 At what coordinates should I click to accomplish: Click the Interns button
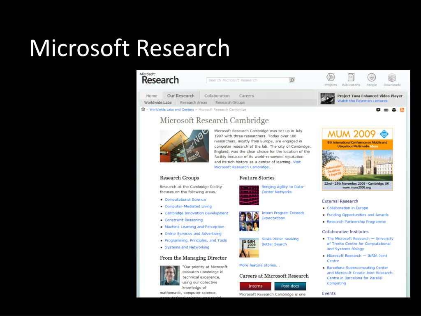tap(255, 286)
